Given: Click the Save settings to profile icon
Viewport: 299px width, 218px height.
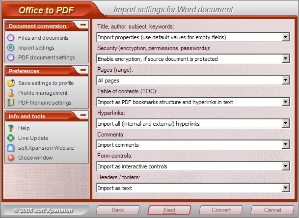Looking at the screenshot, I should tap(11, 83).
